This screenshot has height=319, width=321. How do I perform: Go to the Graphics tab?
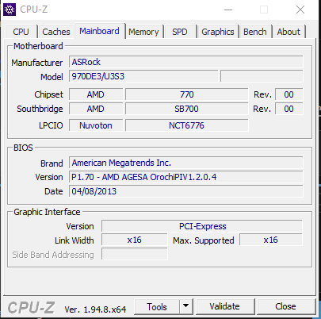tap(218, 32)
